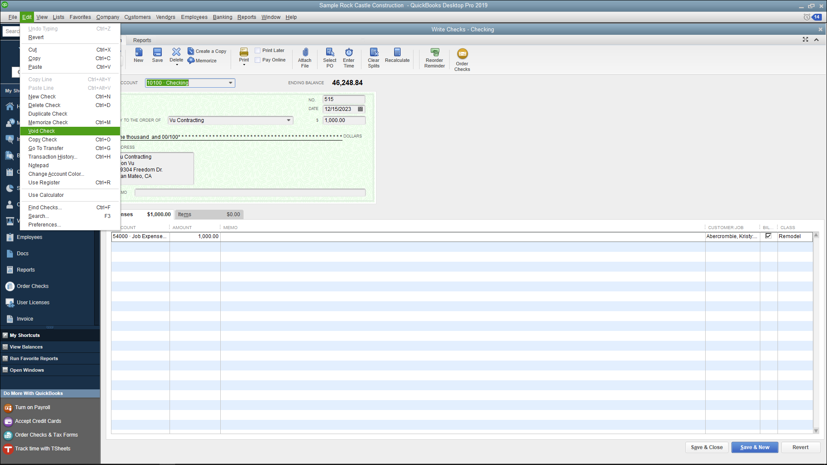Viewport: 827px width, 465px height.
Task: Click Turn on Payroll
Action: [x=32, y=407]
